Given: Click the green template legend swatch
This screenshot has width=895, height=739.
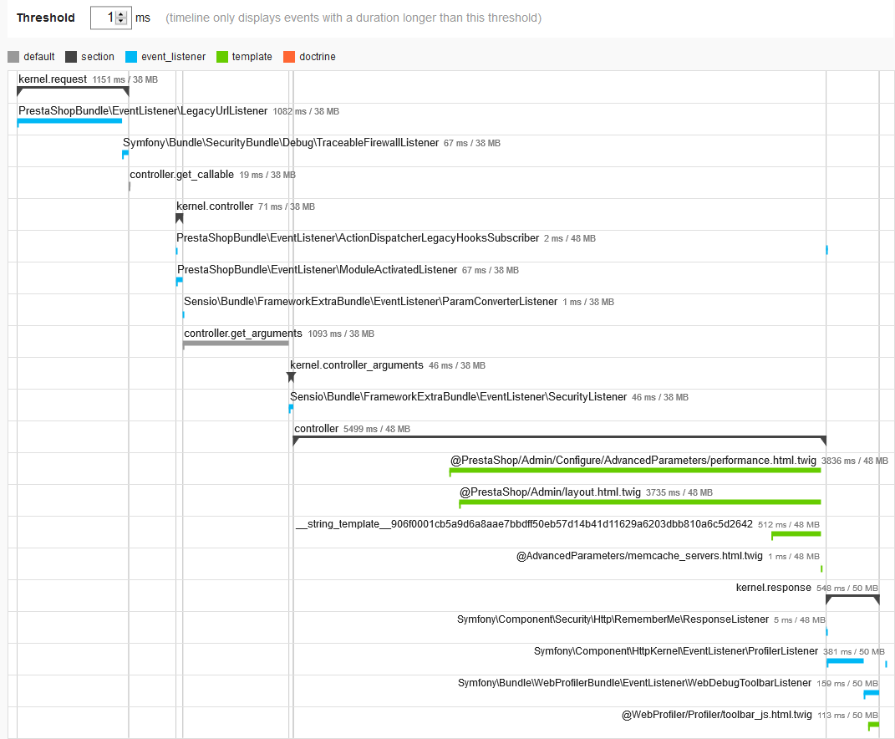Looking at the screenshot, I should pos(222,57).
